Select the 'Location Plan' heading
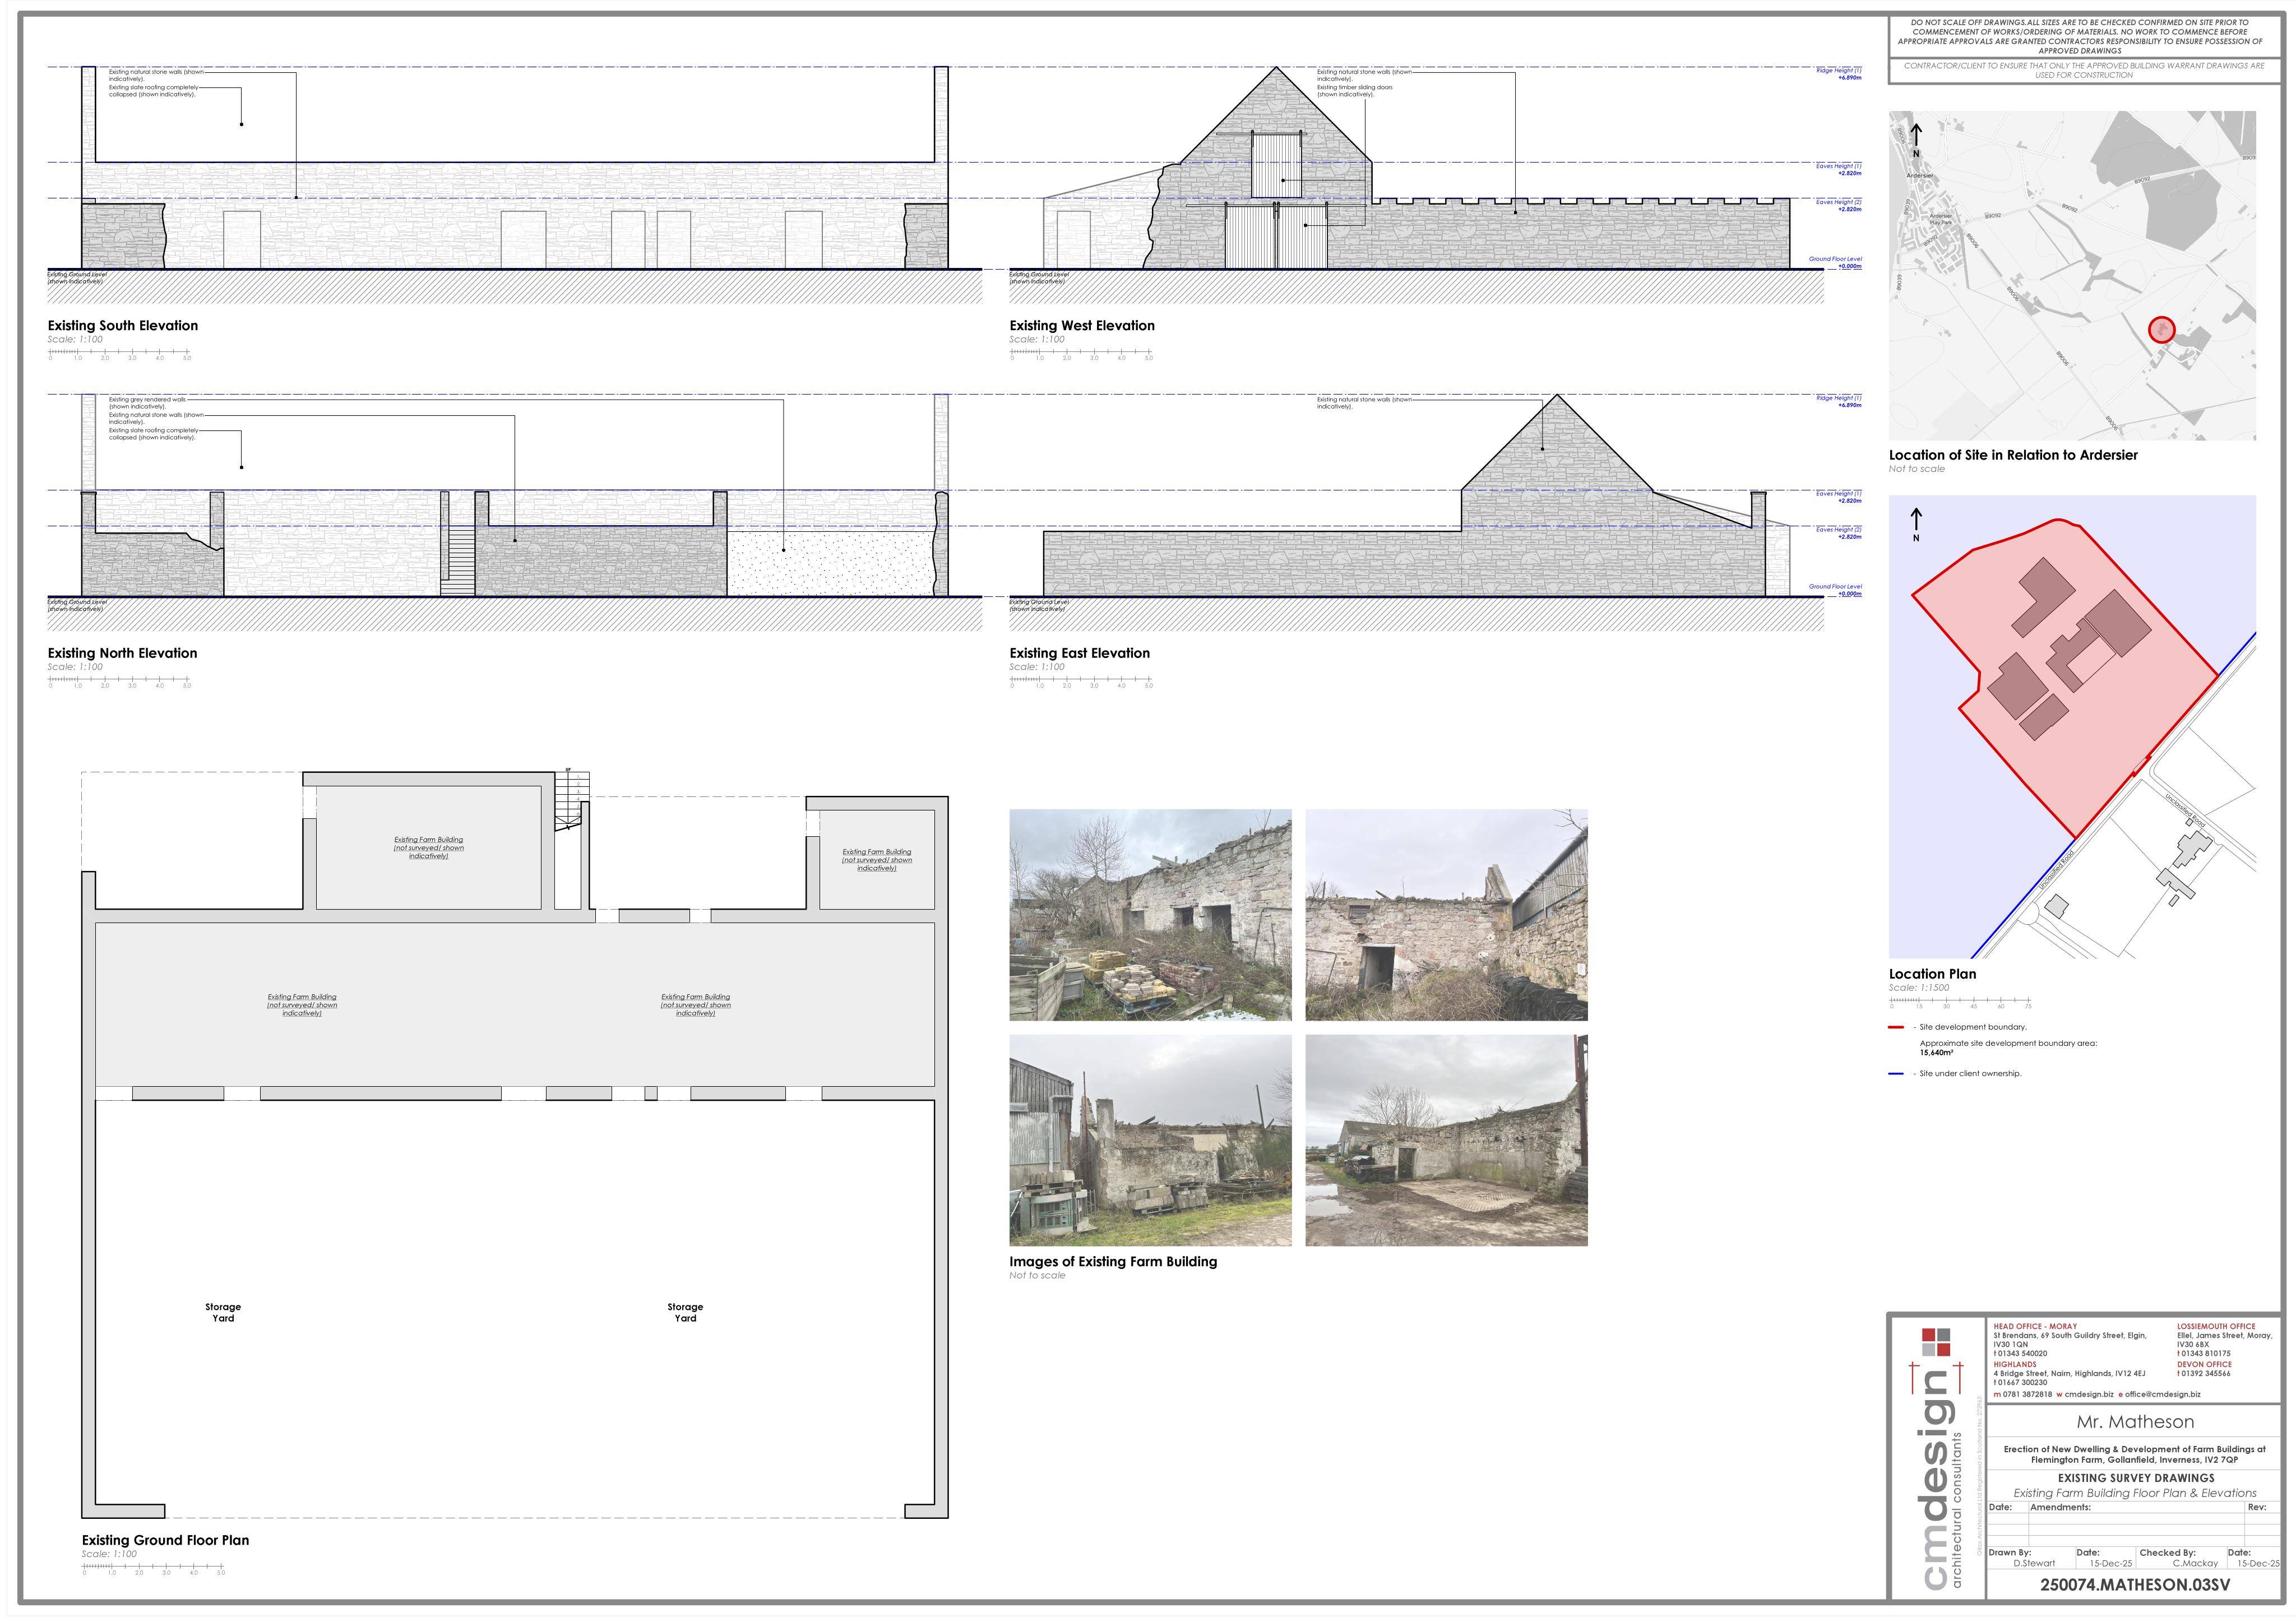This screenshot has width=2296, height=1622. [x=1932, y=974]
